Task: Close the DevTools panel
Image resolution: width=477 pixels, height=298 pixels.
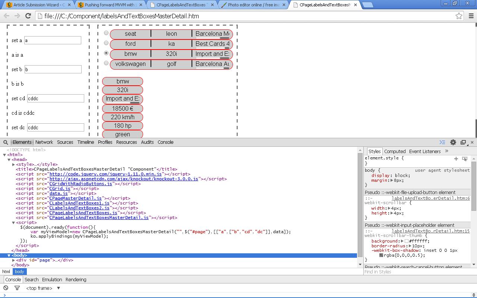Action: click(x=472, y=142)
